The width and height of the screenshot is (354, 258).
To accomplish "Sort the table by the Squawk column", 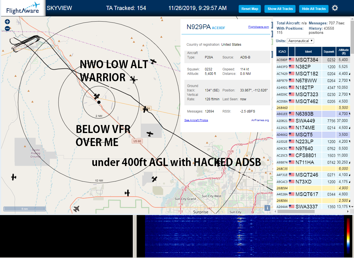I will (329, 52).
